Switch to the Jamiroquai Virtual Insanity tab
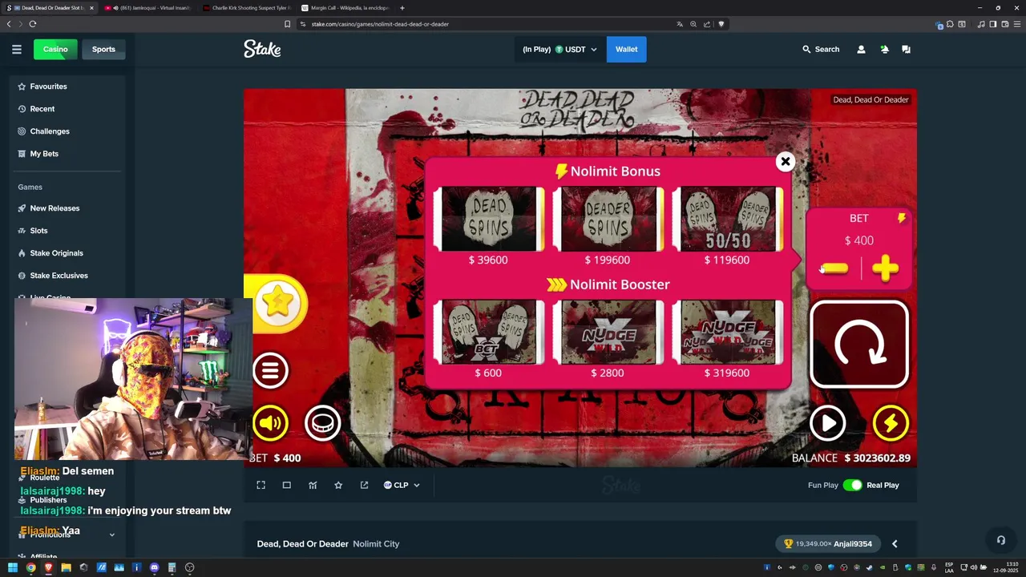Screen dimensions: 1026x577 click(147, 8)
